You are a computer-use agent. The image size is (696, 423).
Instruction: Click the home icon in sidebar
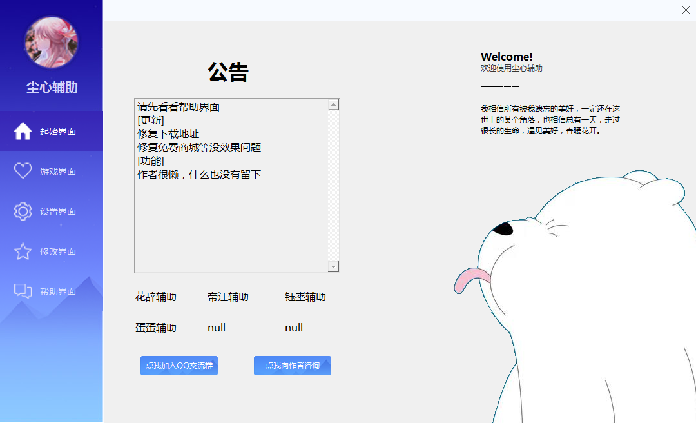click(23, 131)
